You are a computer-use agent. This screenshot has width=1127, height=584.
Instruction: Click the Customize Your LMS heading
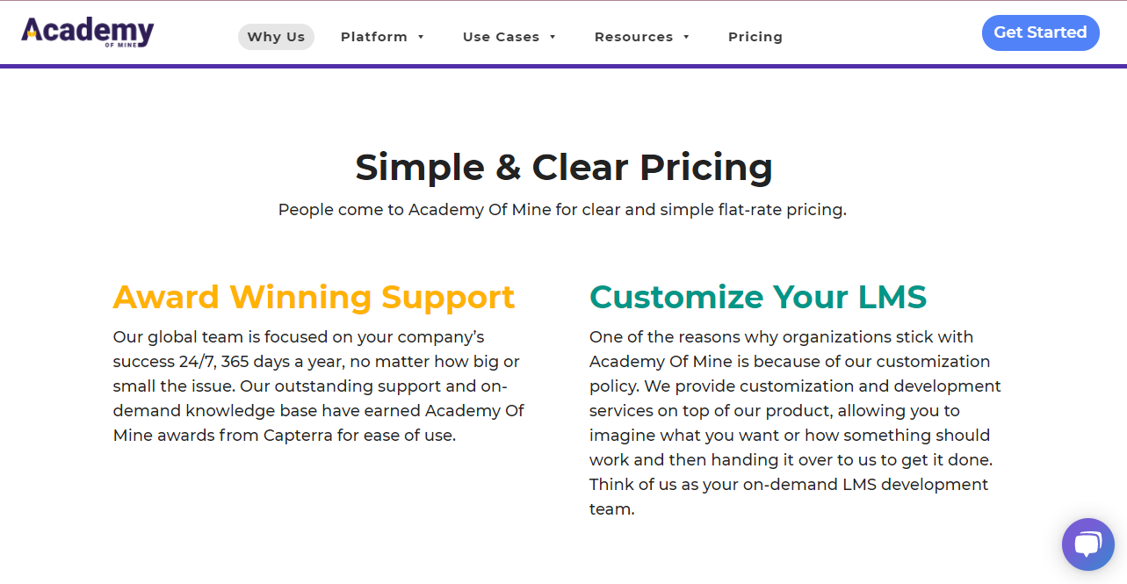pos(758,297)
